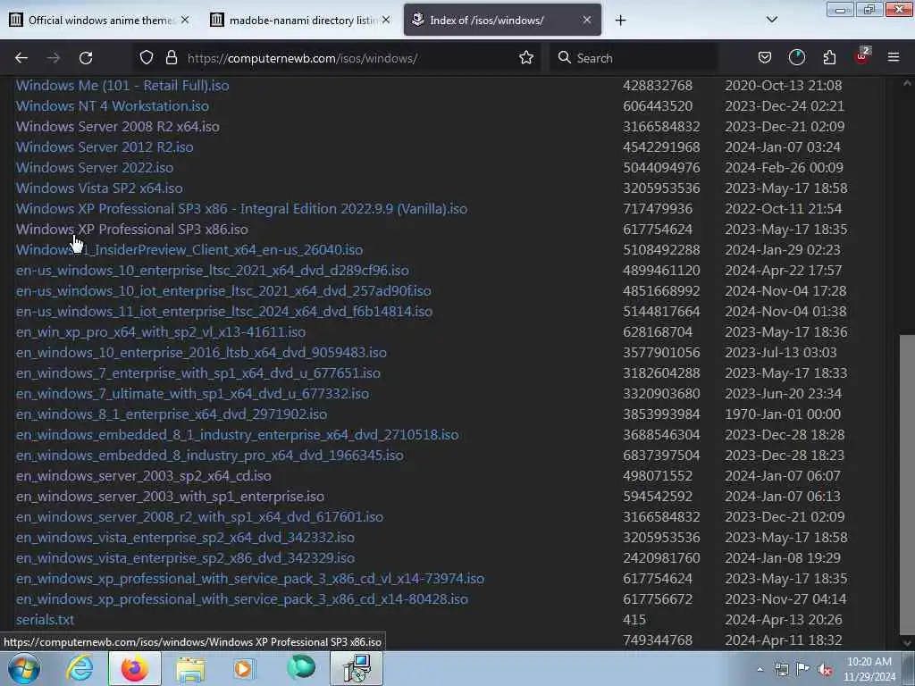Click Windows Server 2012 R2.iso link
This screenshot has width=915, height=686.
105,147
